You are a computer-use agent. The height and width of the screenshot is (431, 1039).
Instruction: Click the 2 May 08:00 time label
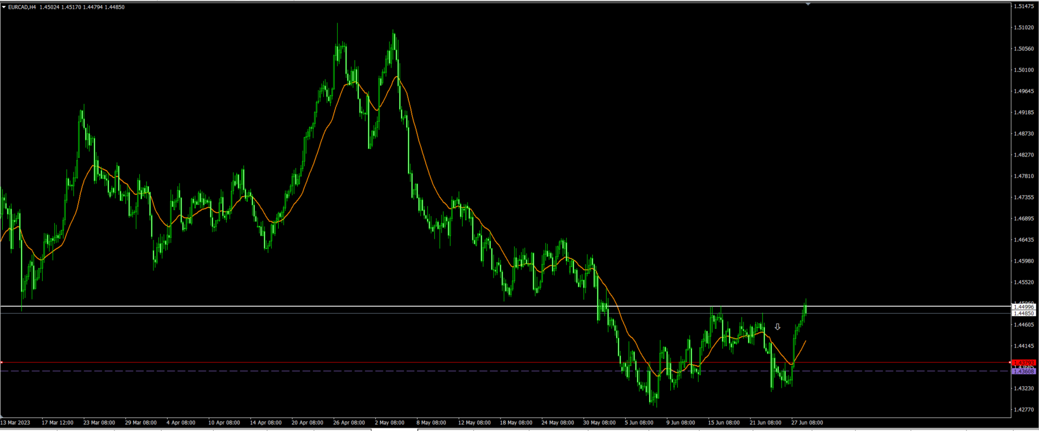click(x=389, y=423)
